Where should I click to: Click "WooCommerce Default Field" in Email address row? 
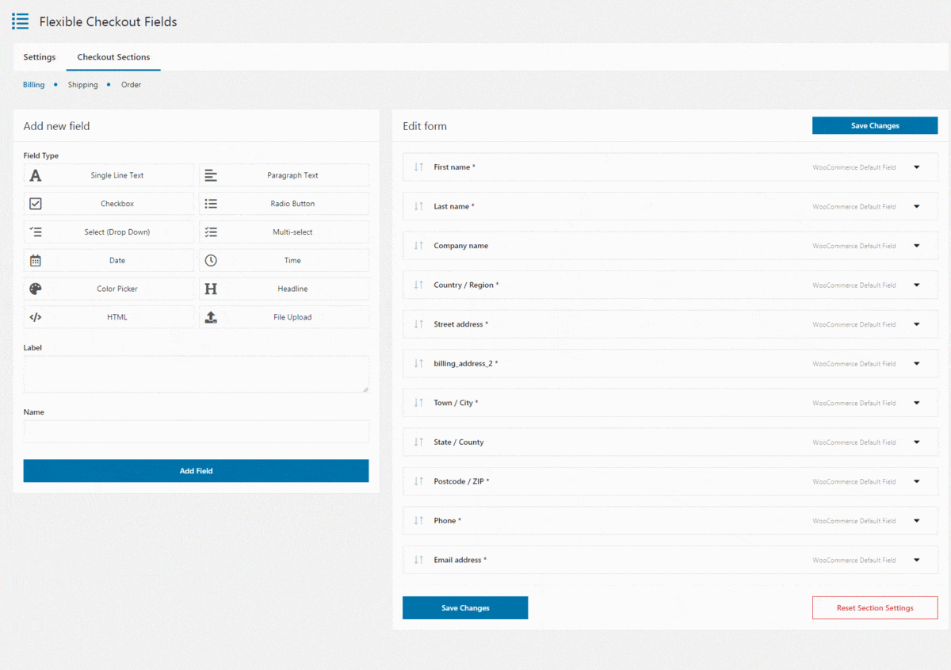pos(854,560)
